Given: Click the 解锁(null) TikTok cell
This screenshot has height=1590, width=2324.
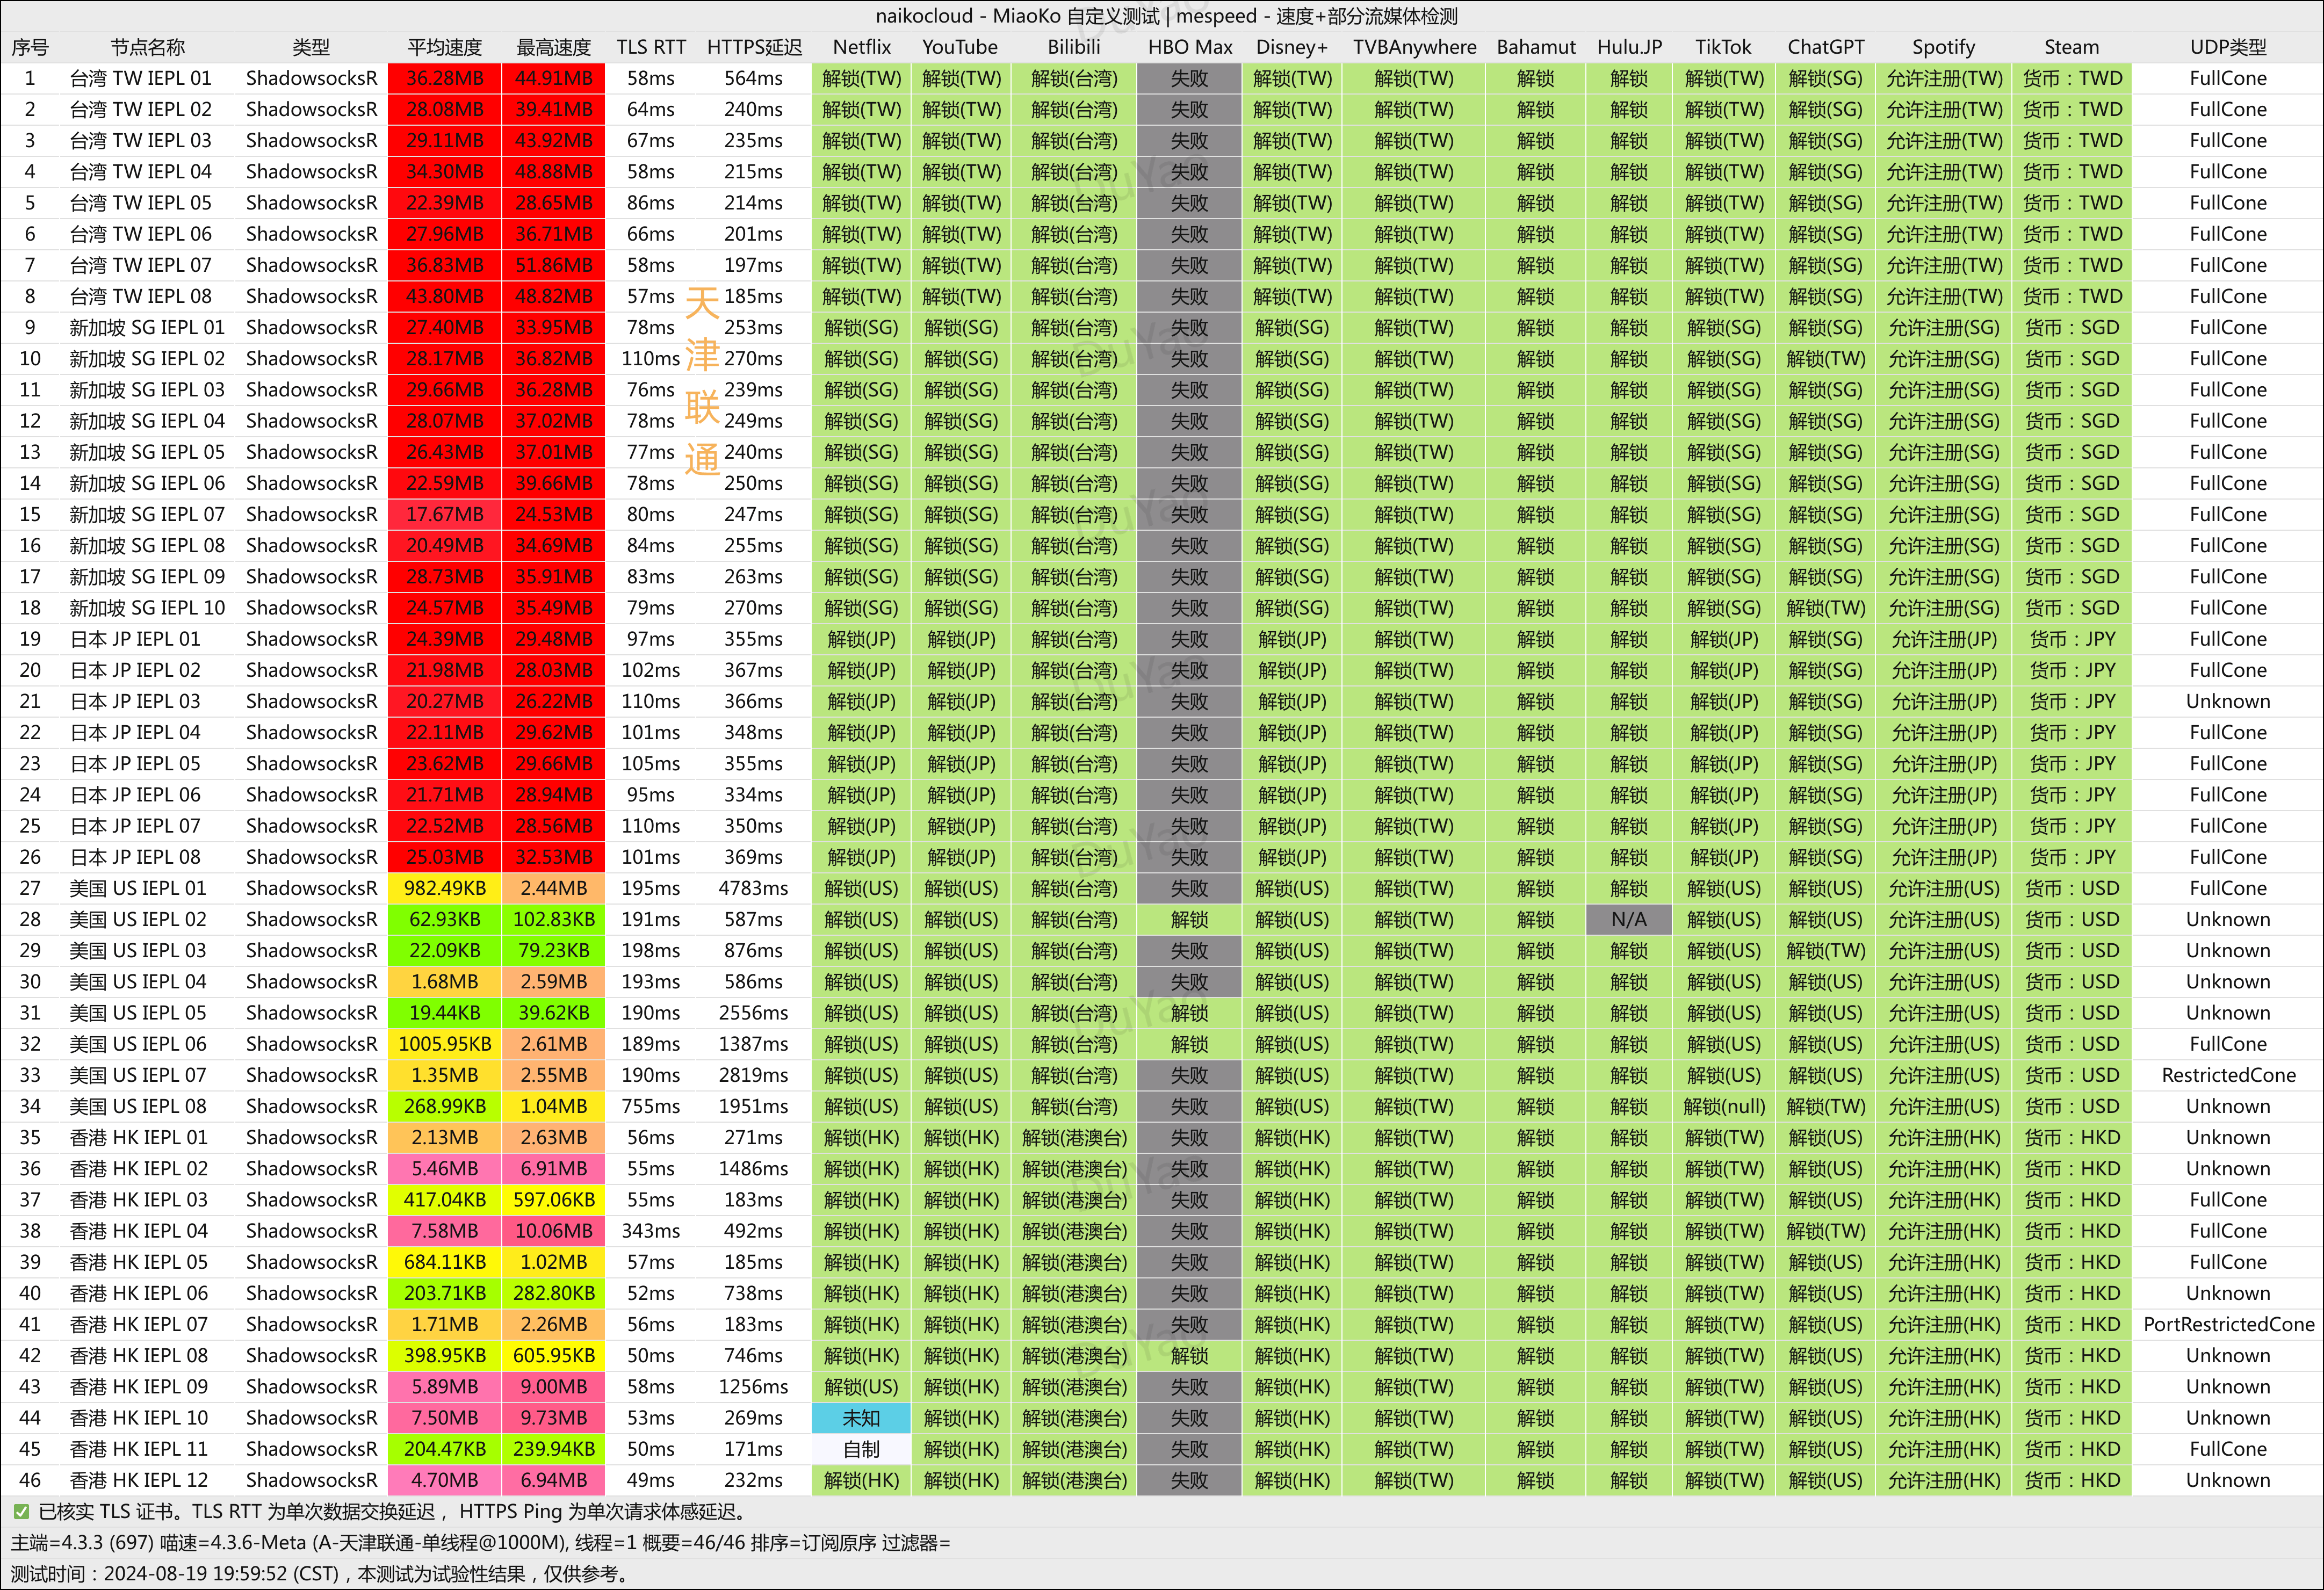Looking at the screenshot, I should click(x=1723, y=1106).
